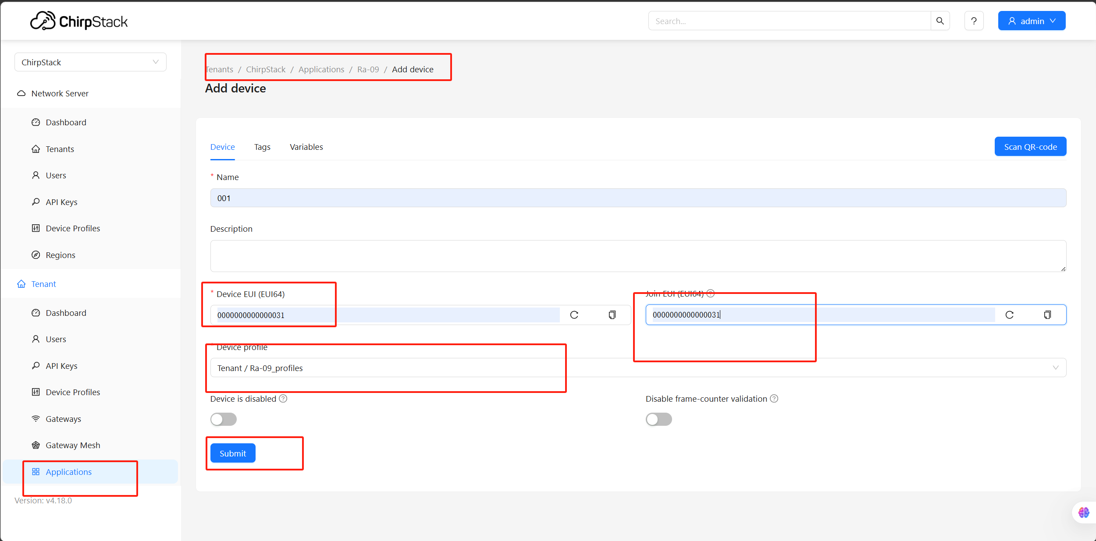Open the brain assistant widget icon
Screen dimensions: 1096x541
pyautogui.click(x=1084, y=512)
